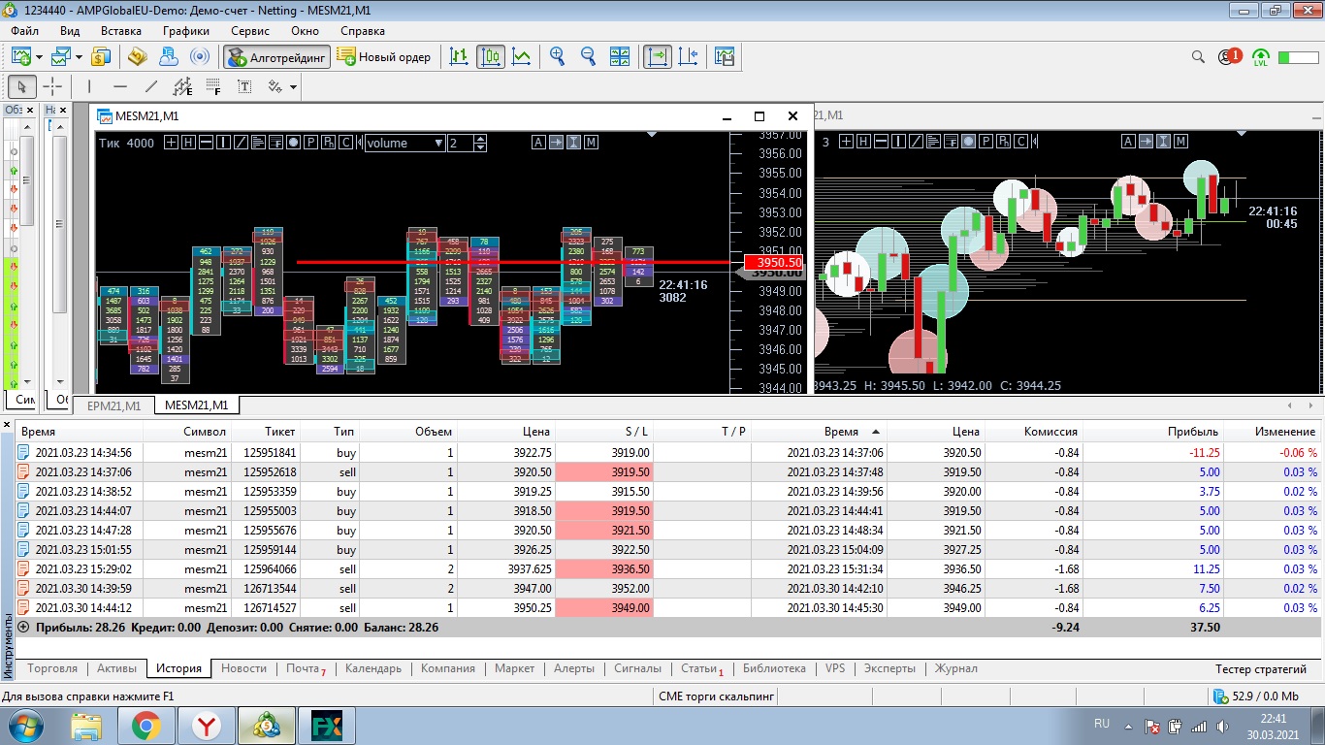Switch chart to line chart icon

click(x=522, y=57)
